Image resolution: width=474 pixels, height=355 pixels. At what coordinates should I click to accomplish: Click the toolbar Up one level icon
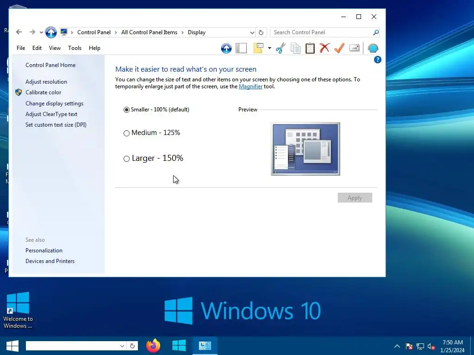tap(226, 48)
